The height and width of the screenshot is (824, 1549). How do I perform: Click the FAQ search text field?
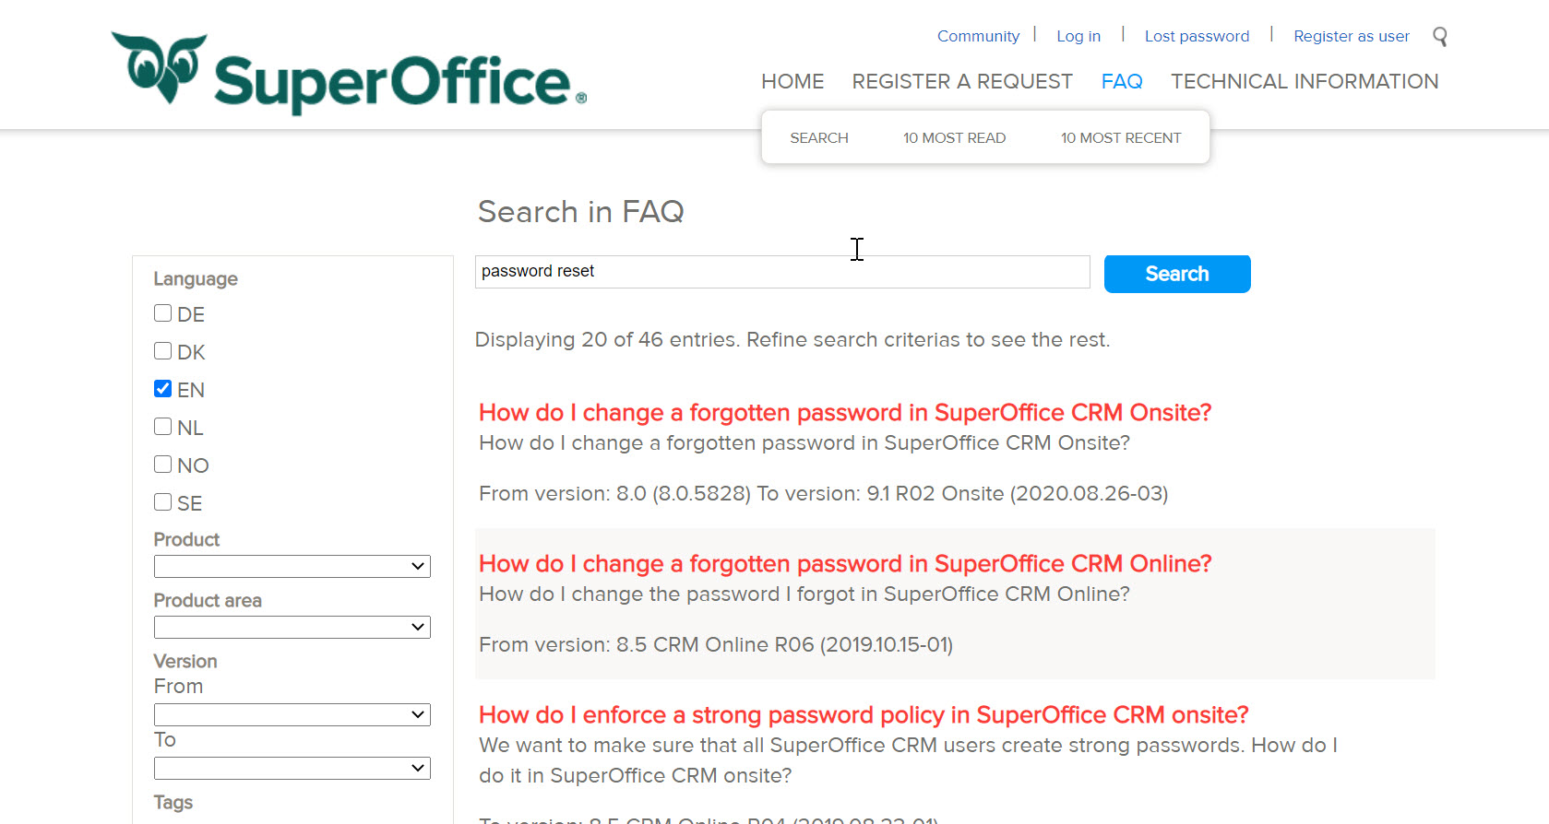[x=781, y=272]
